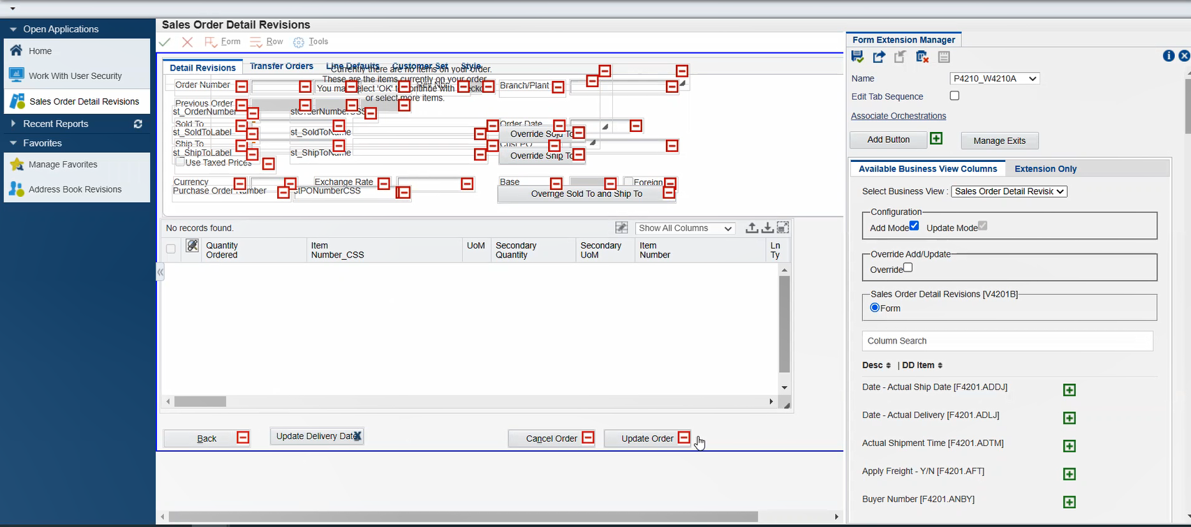Click the grid customize icon next to Show All Columns
This screenshot has width=1191, height=527.
(x=621, y=228)
